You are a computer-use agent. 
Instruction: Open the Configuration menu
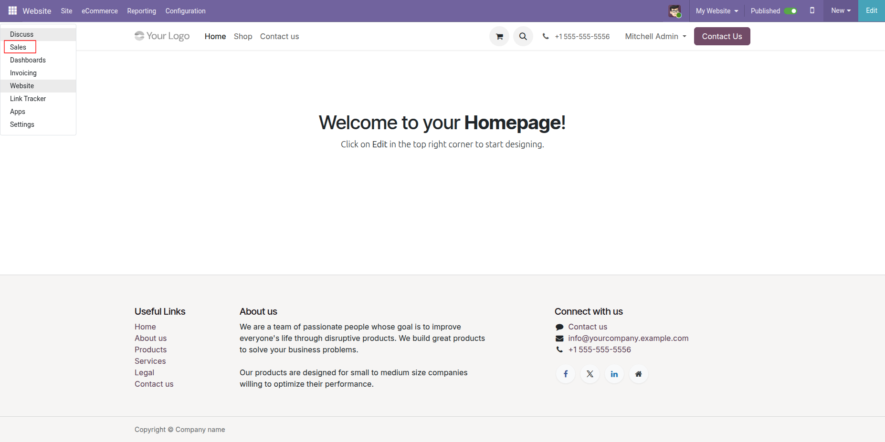[x=186, y=11]
